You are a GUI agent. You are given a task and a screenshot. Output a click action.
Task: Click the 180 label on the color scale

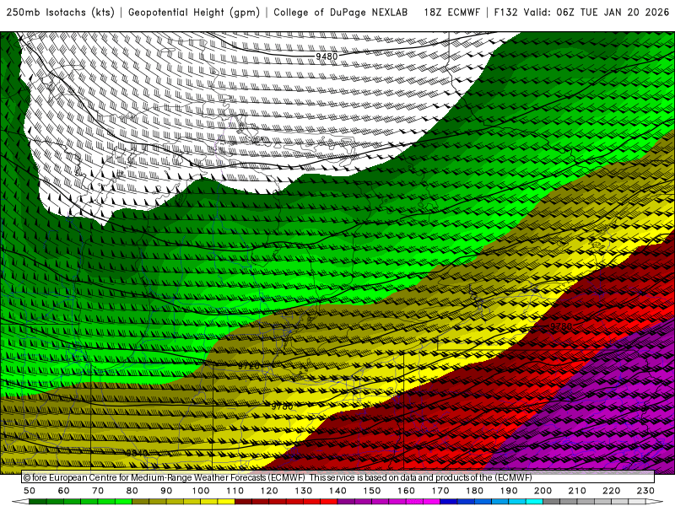[474, 491]
